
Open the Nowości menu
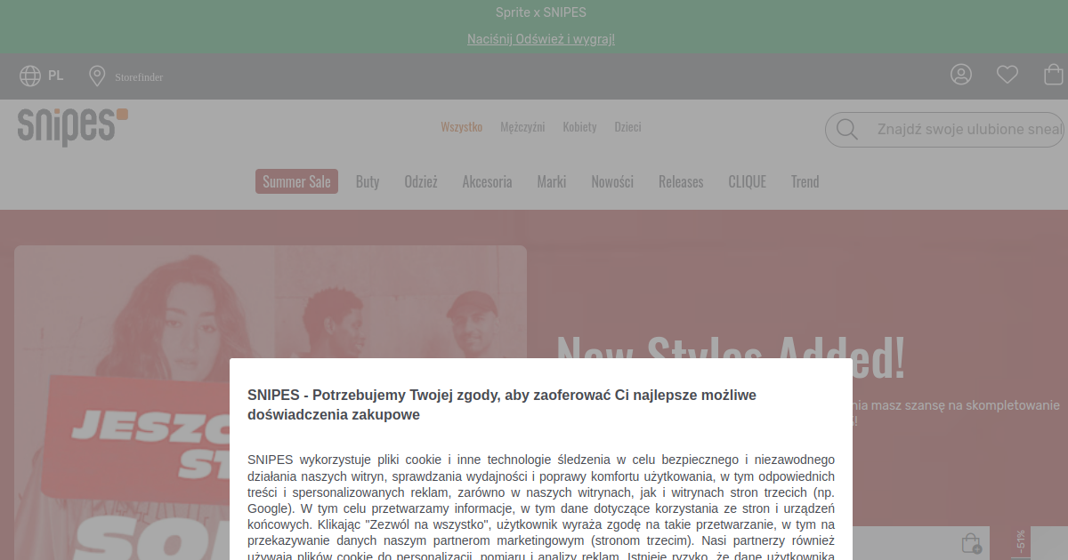[612, 181]
